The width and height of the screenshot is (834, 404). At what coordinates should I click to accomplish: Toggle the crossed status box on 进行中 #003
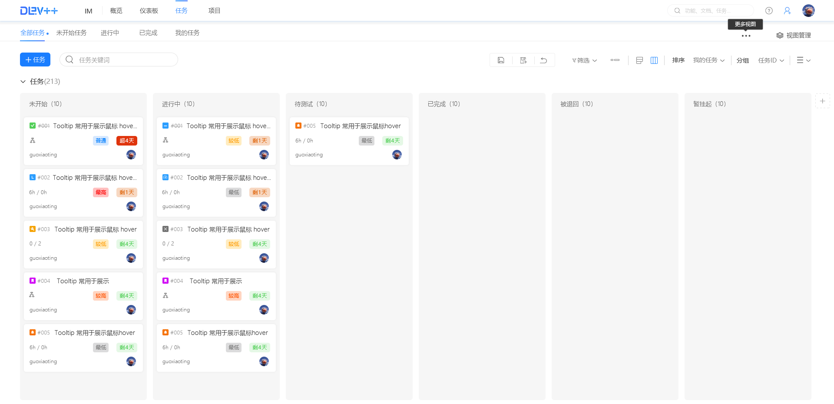[x=165, y=229]
